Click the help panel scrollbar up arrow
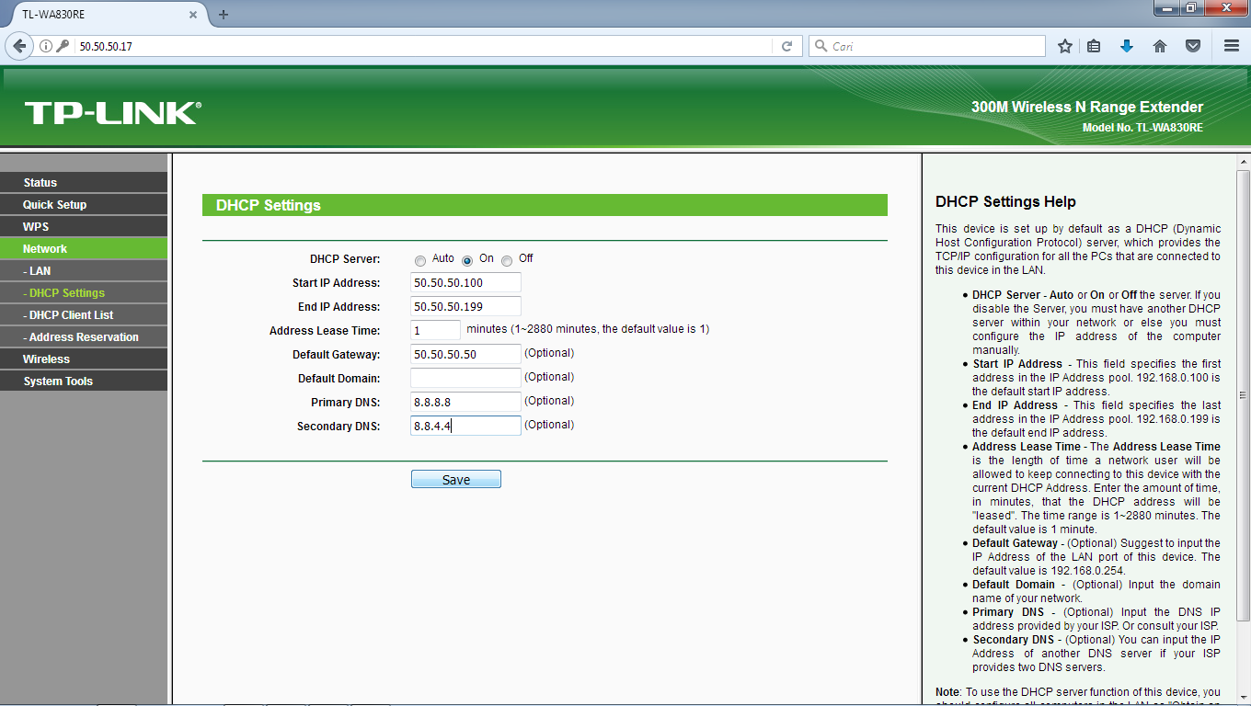 coord(1243,162)
